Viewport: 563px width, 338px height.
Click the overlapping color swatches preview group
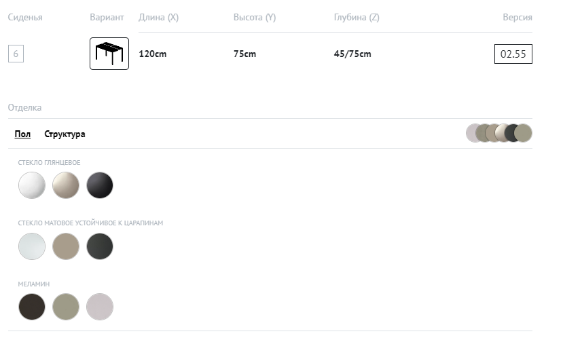point(499,133)
